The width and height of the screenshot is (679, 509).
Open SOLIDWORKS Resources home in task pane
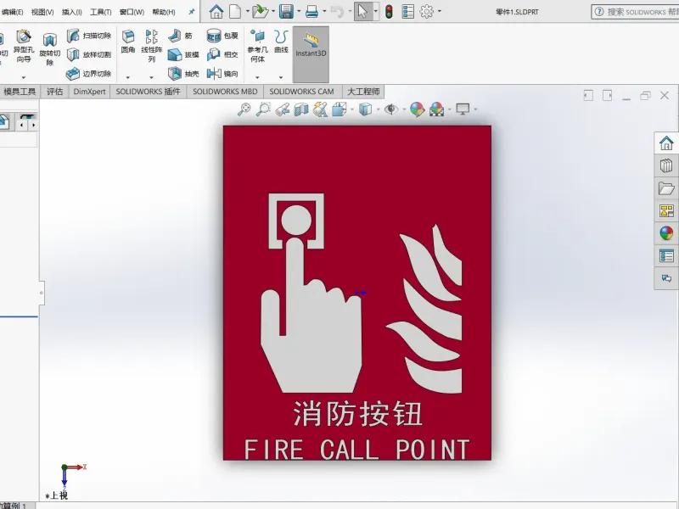tap(666, 143)
